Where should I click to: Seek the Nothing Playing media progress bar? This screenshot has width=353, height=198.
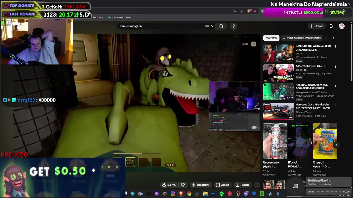point(329,191)
